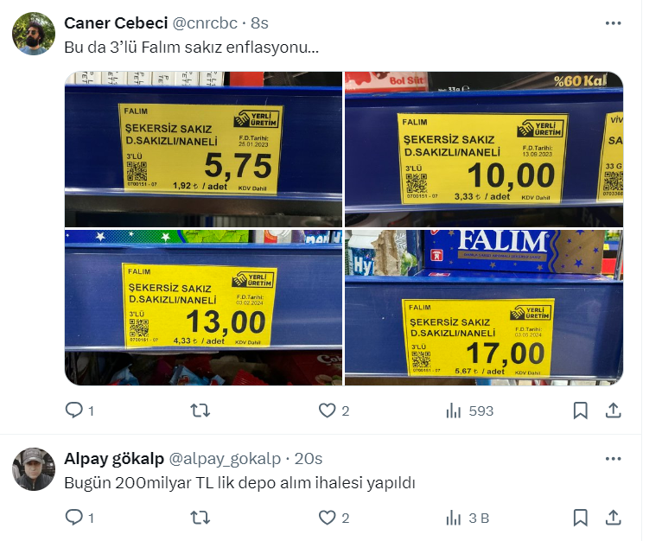The width and height of the screenshot is (662, 541).
Task: Retweet Alpay gökalp's post
Action: (x=201, y=518)
